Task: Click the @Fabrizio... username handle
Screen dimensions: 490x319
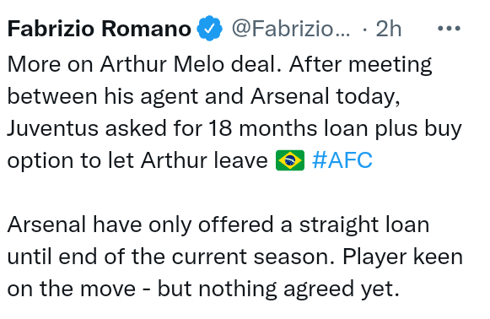Action: pyautogui.click(x=291, y=29)
